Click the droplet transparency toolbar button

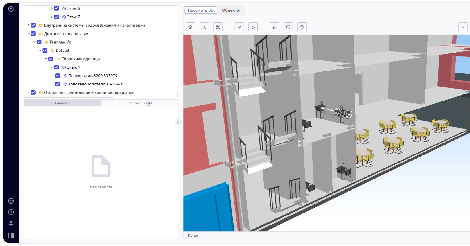pyautogui.click(x=253, y=27)
